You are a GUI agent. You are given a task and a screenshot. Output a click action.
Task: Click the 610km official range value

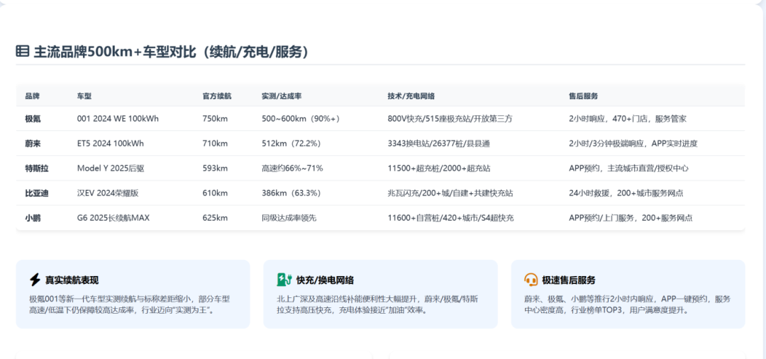click(215, 193)
